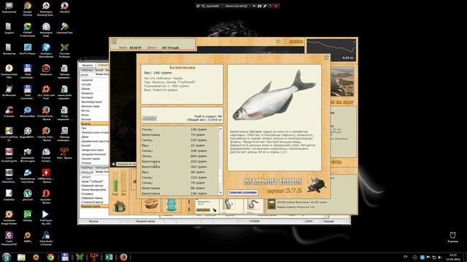Screen dimensions: 467x262
Task: Open the Windows Start button
Action: click(7, 257)
